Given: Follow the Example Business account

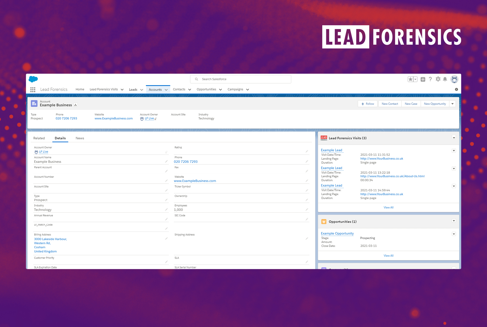Looking at the screenshot, I should point(367,104).
